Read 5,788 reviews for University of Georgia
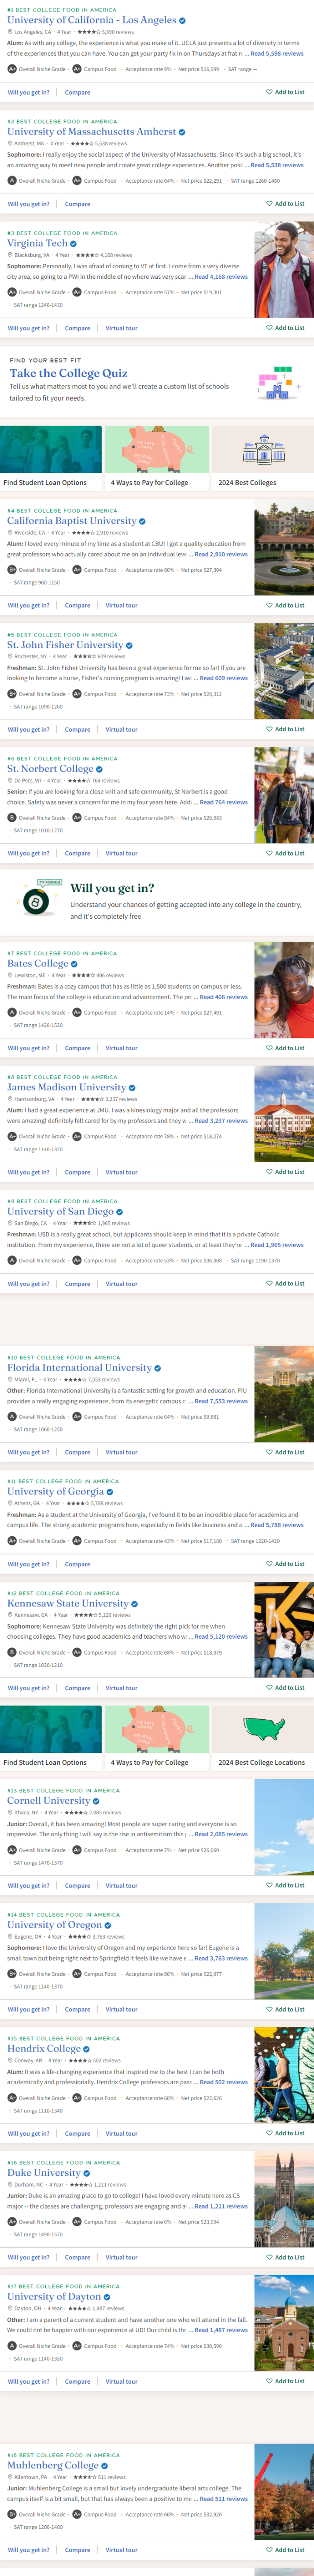 pos(277,1525)
